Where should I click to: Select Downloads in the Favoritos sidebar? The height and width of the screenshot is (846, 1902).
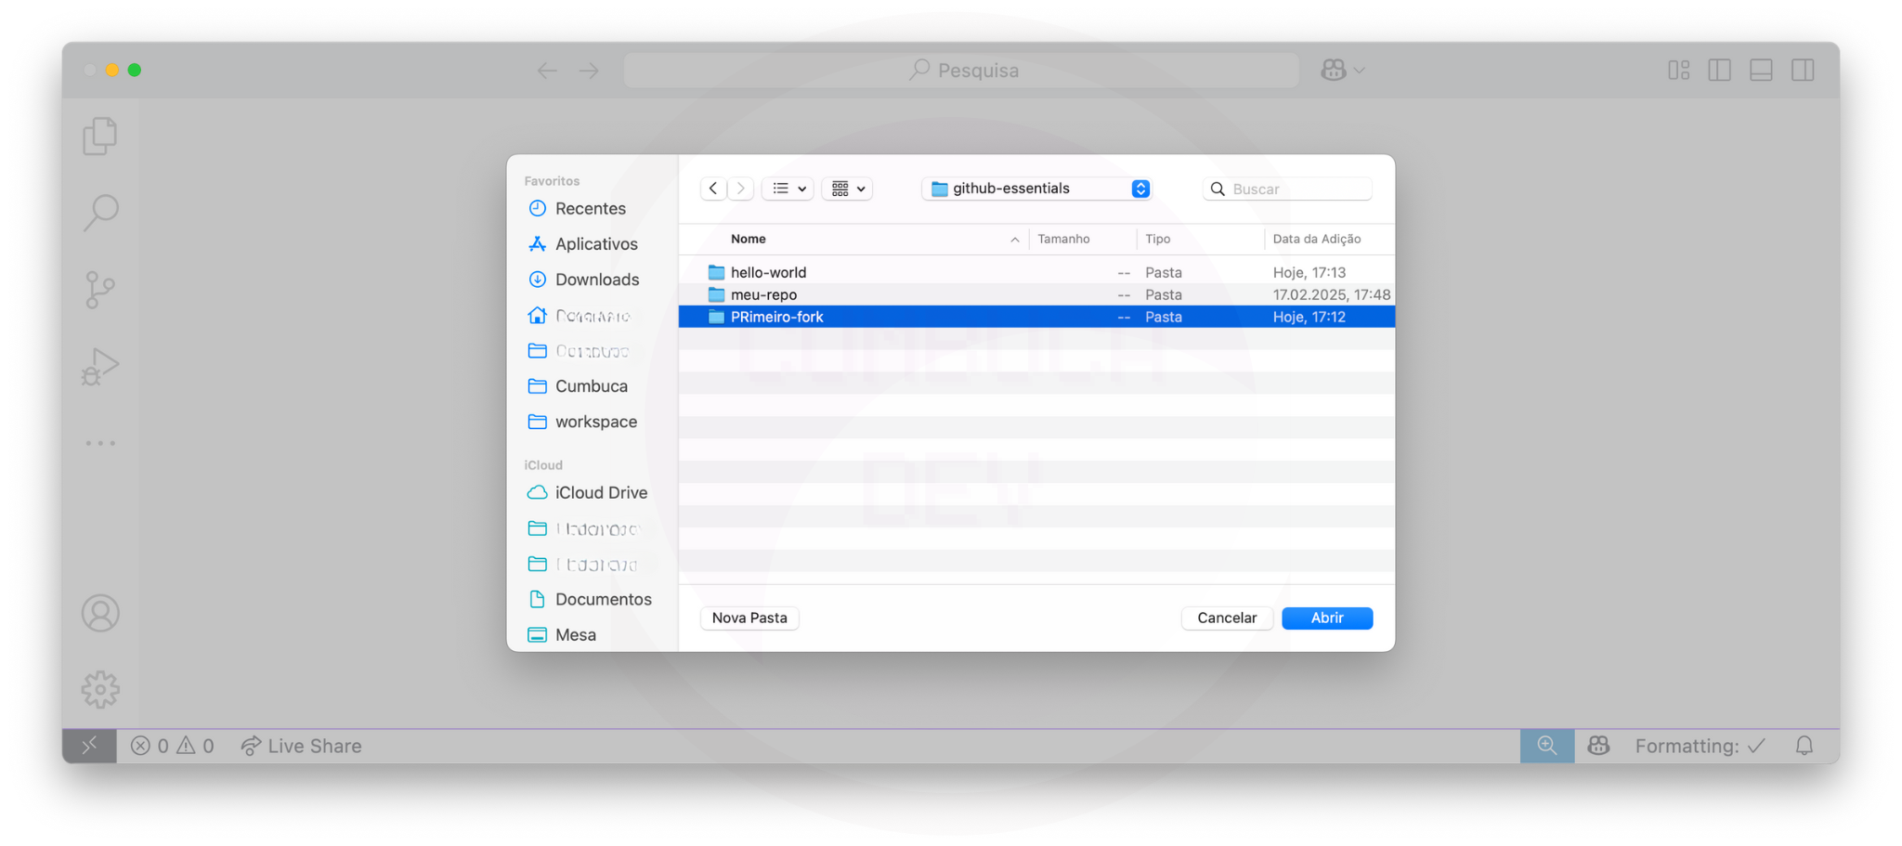(596, 280)
